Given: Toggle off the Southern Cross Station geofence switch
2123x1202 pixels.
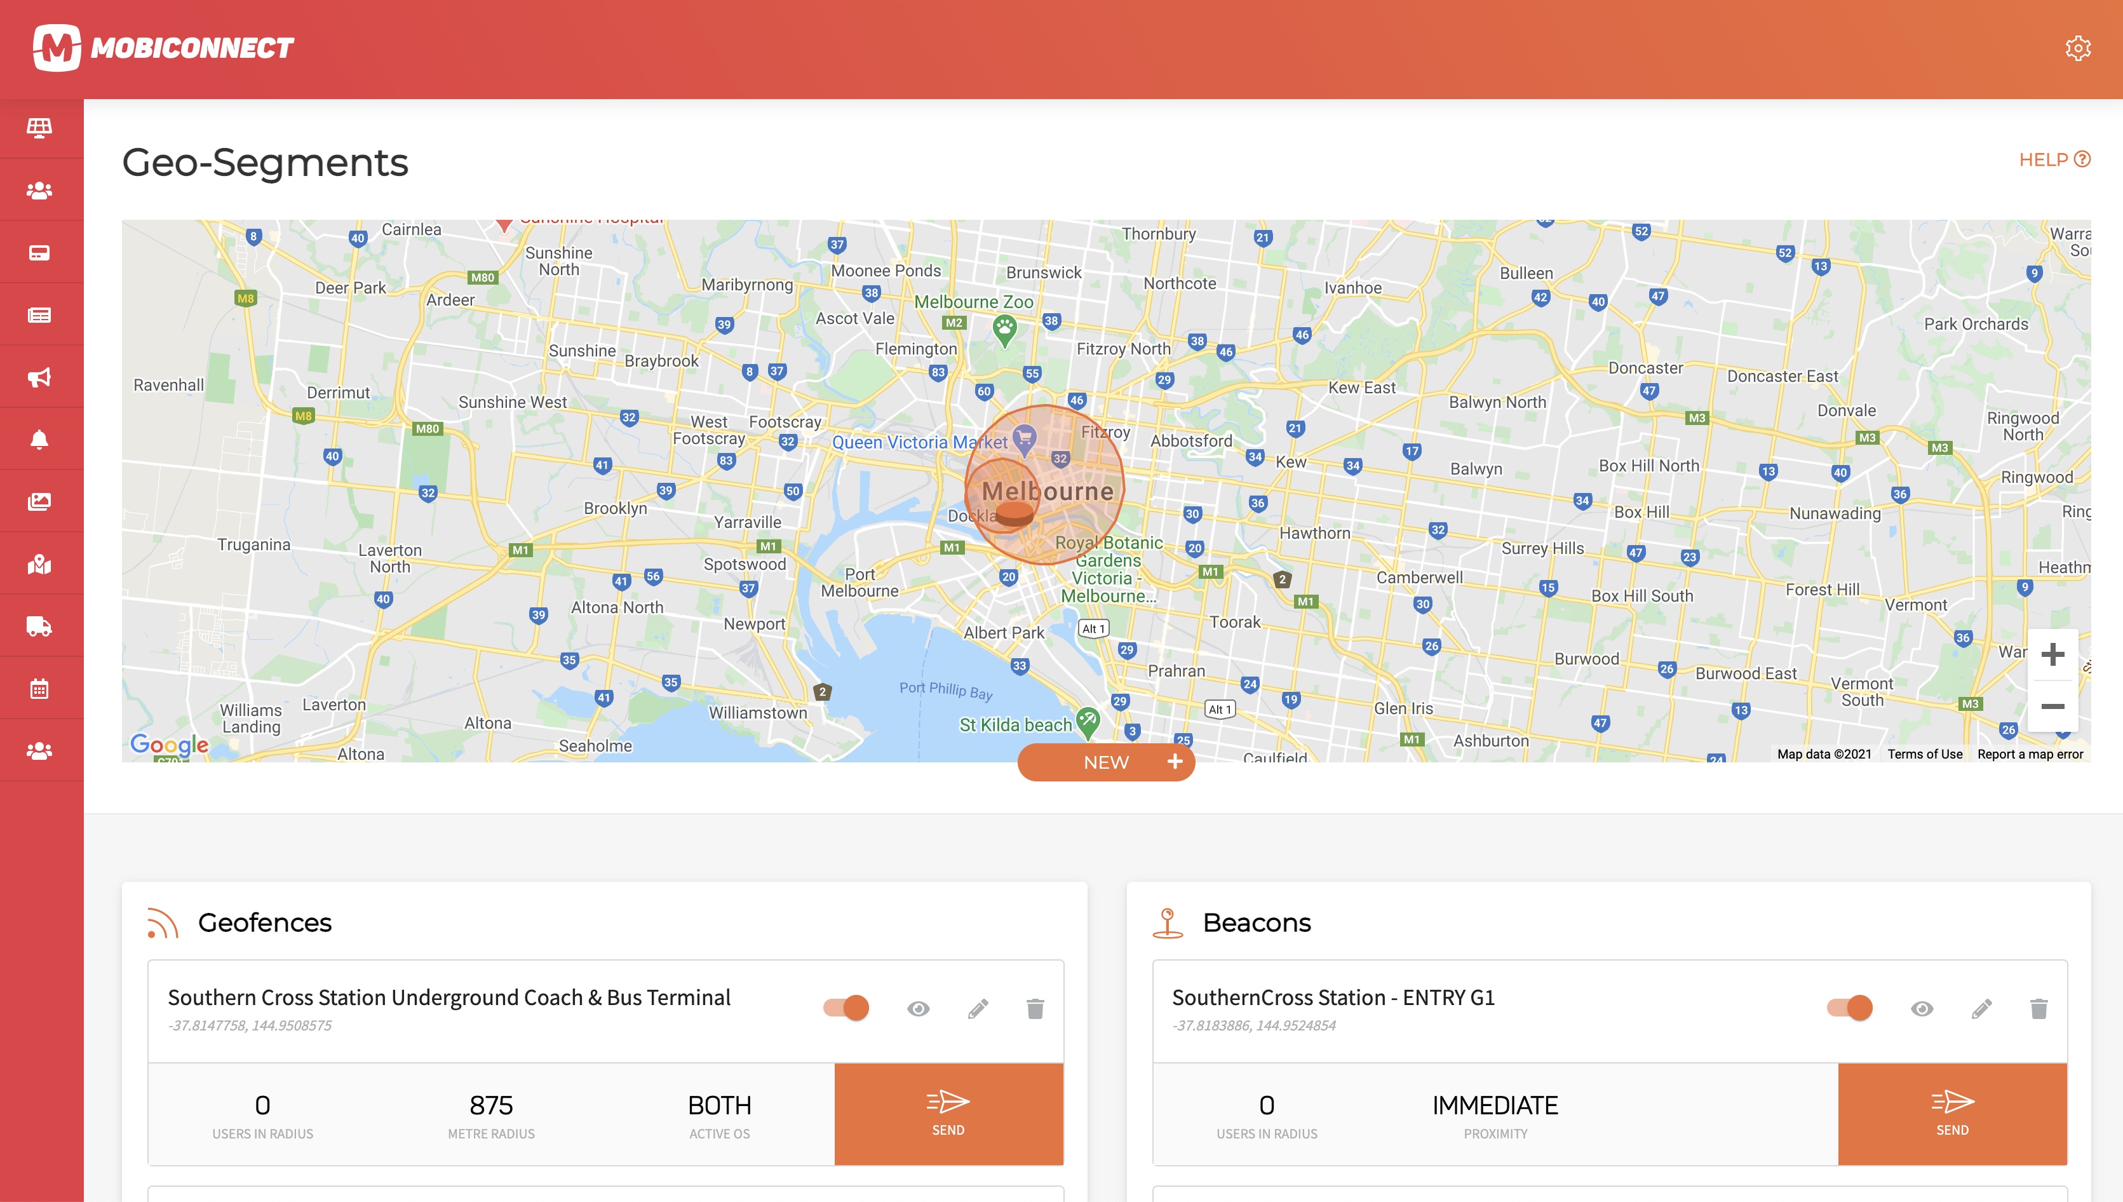Looking at the screenshot, I should click(x=846, y=1007).
